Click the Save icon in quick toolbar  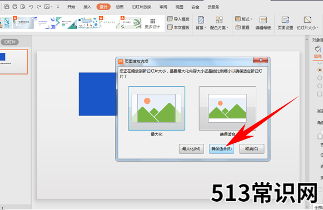[7, 7]
